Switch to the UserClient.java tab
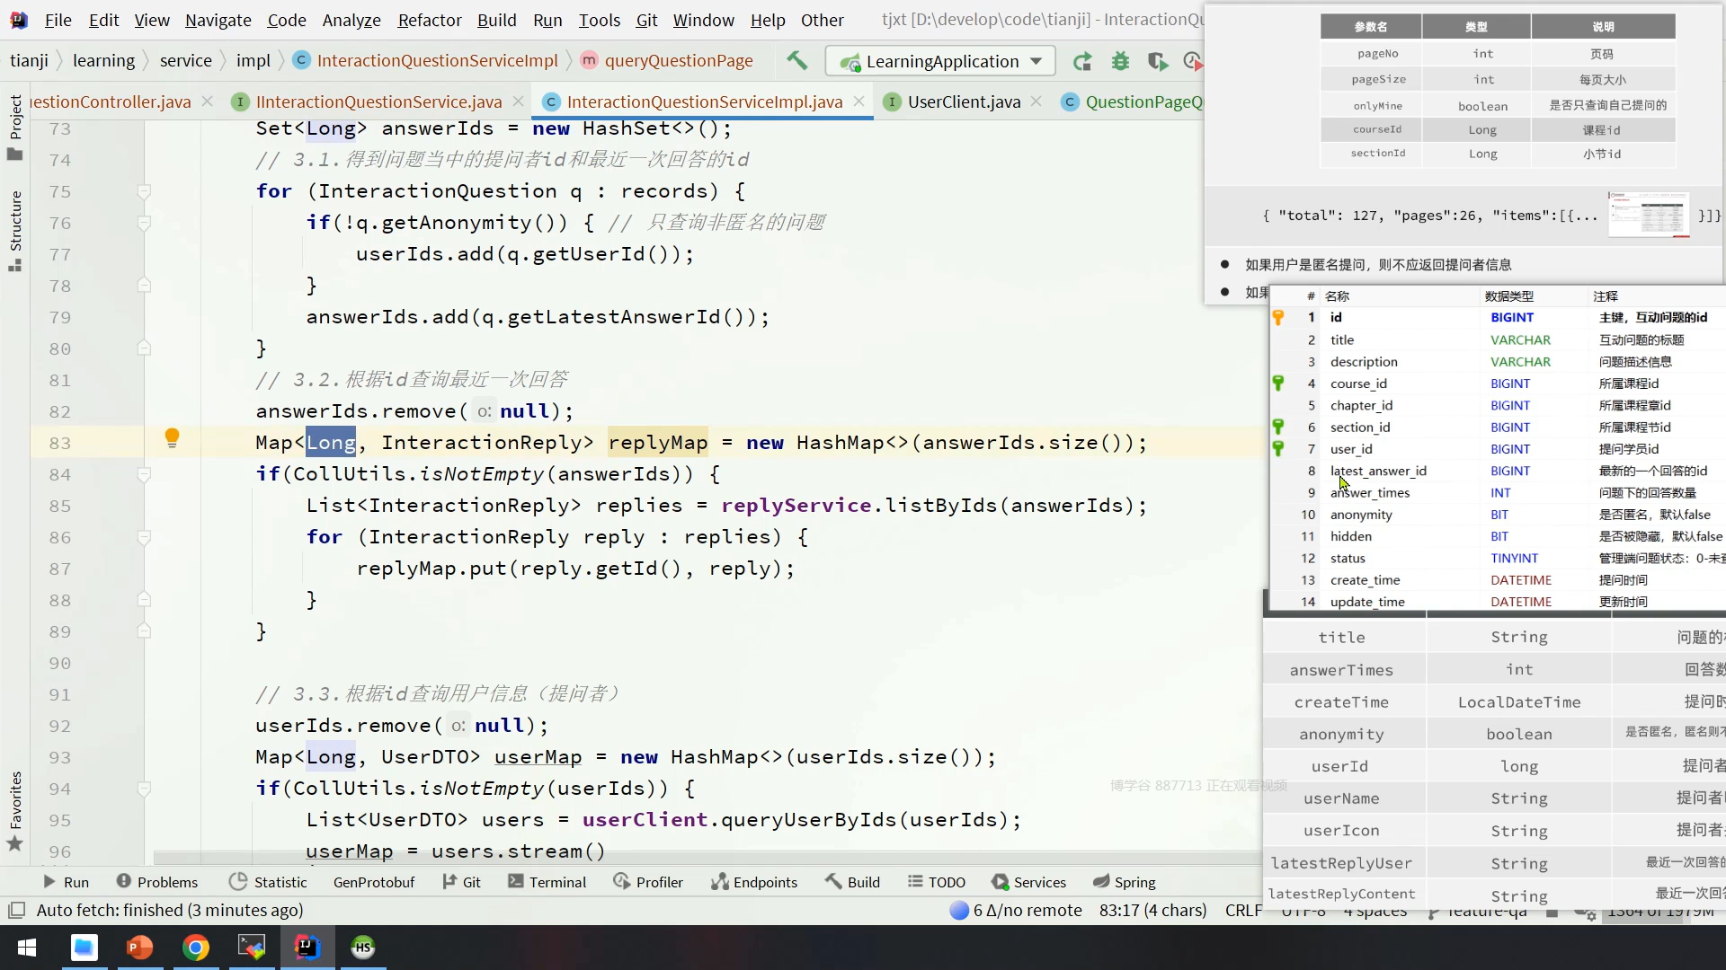1726x970 pixels. pyautogui.click(x=964, y=101)
